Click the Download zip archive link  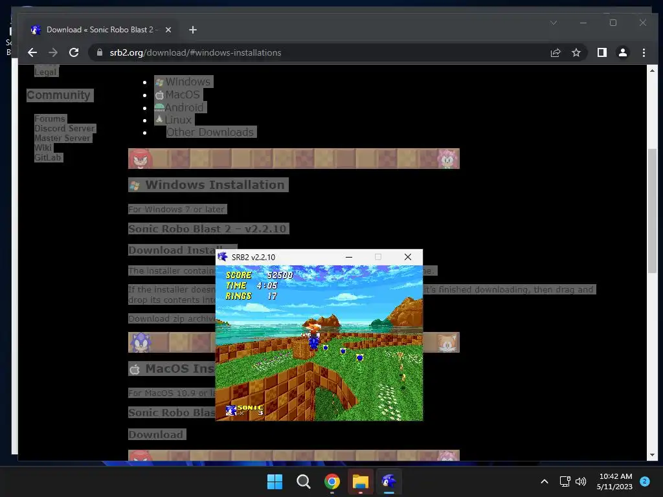(x=172, y=318)
